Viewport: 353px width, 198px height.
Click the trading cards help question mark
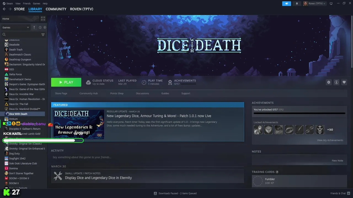pos(277,172)
